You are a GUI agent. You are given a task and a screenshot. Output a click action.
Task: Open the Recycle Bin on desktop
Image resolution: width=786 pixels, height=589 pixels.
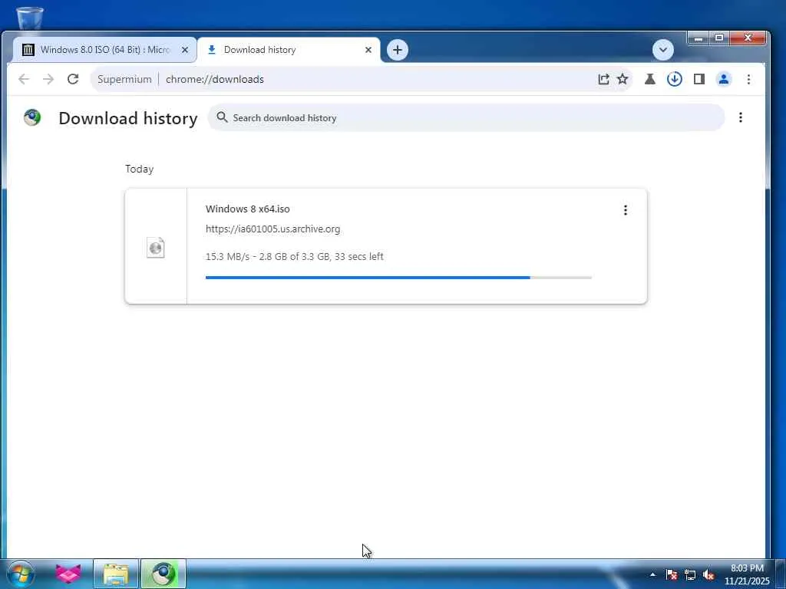[x=30, y=19]
